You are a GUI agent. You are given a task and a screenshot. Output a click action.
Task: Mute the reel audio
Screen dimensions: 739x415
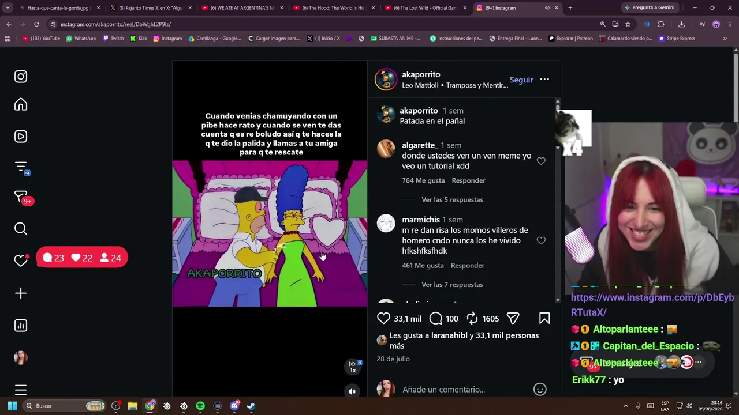pos(352,391)
